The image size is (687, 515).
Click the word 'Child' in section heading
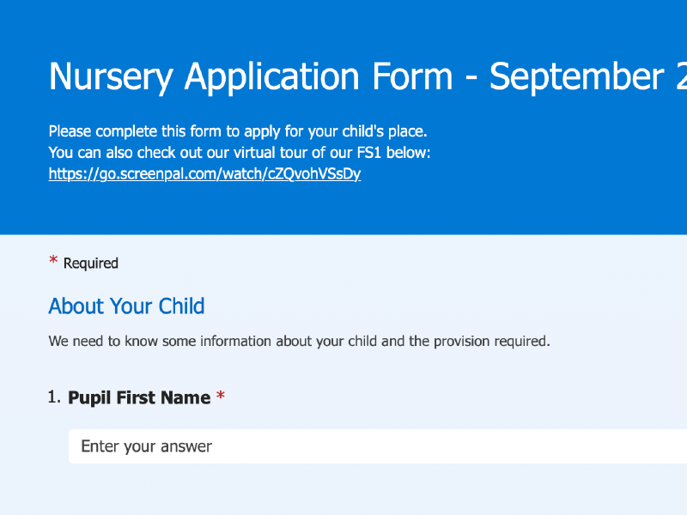(x=181, y=306)
